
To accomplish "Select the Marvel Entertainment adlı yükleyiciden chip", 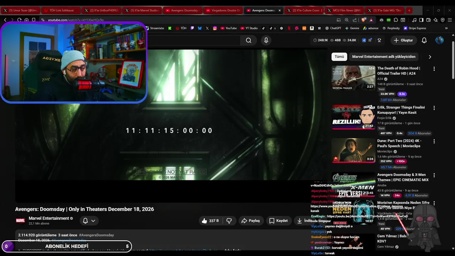I will pos(384,57).
